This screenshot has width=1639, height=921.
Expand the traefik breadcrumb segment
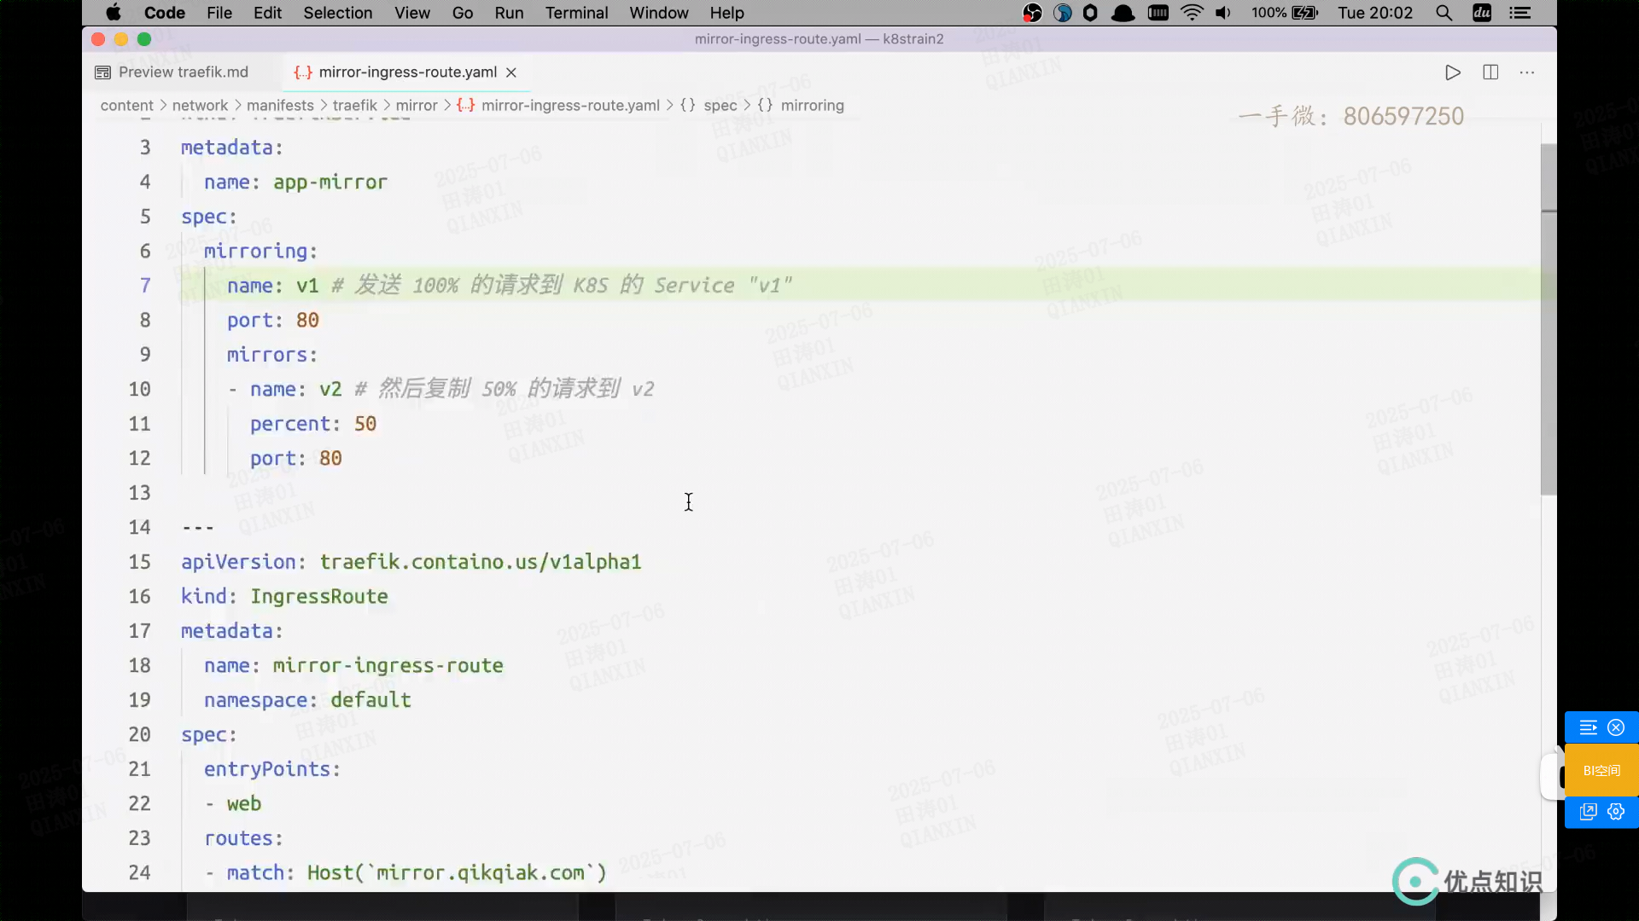[x=354, y=106]
